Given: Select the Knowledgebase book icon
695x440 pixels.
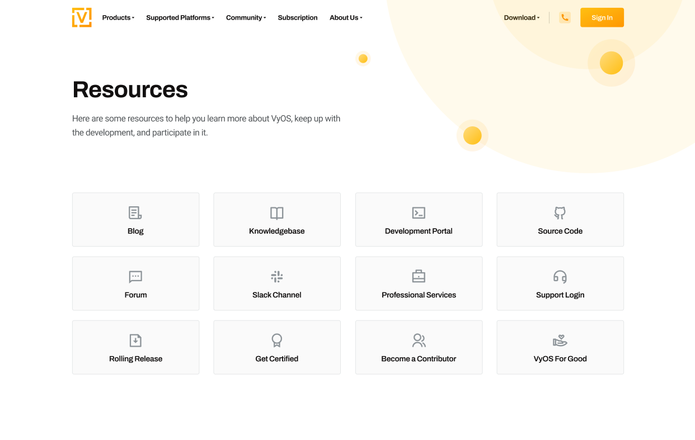Looking at the screenshot, I should tap(276, 212).
